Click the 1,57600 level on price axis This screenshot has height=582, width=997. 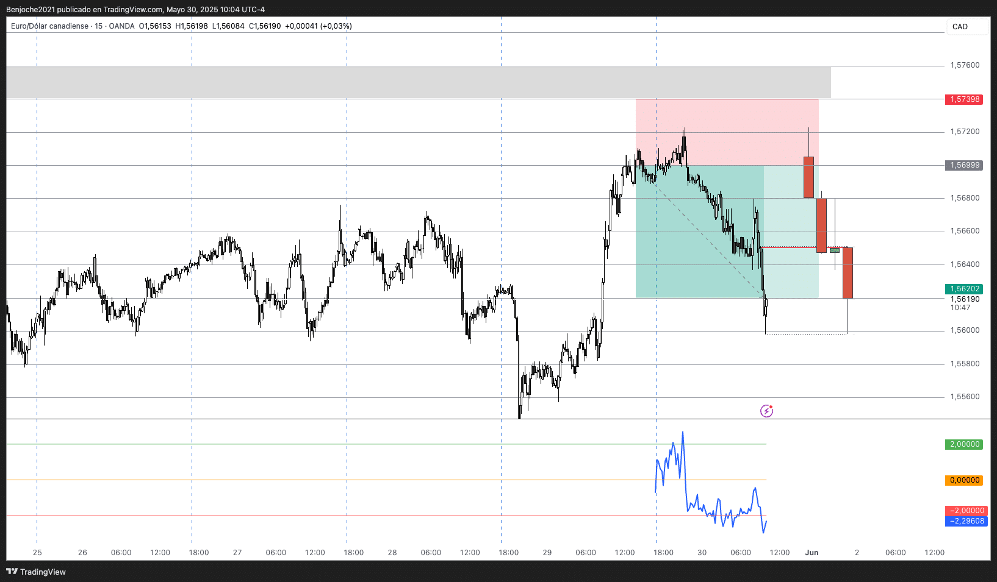tap(965, 65)
